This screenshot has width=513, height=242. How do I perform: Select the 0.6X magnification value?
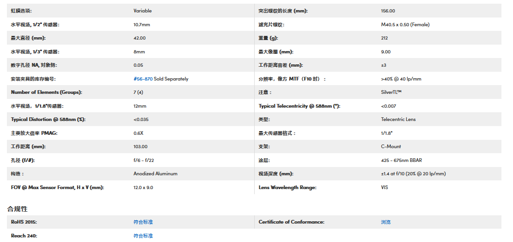pyautogui.click(x=138, y=133)
